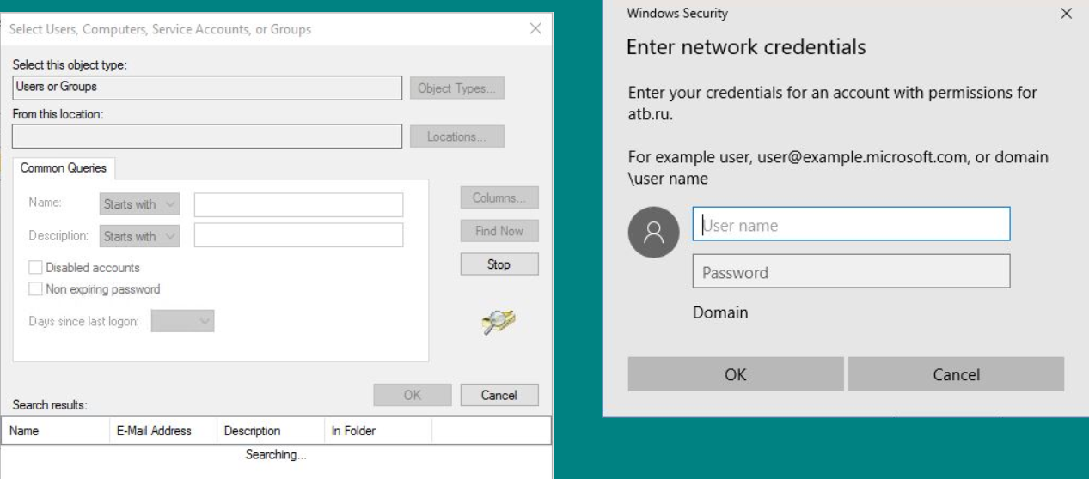
Task: Open the Description 'Starts with' dropdown
Action: [x=140, y=236]
